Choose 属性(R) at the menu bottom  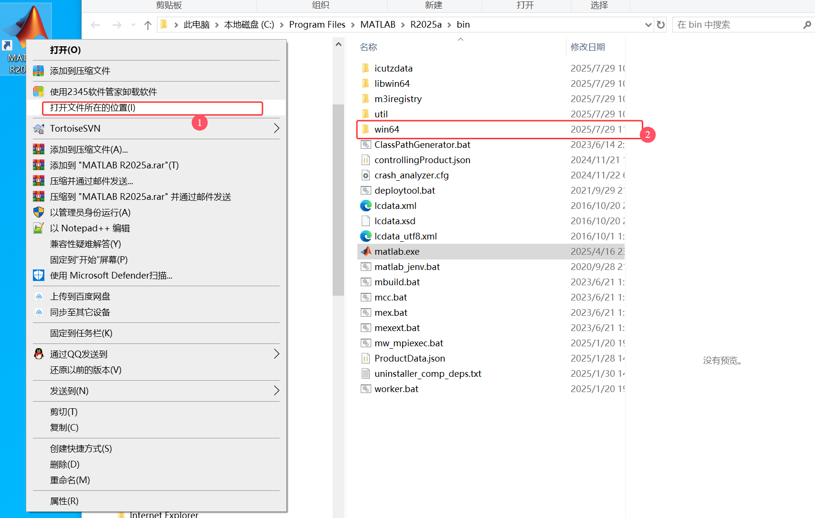(157, 501)
